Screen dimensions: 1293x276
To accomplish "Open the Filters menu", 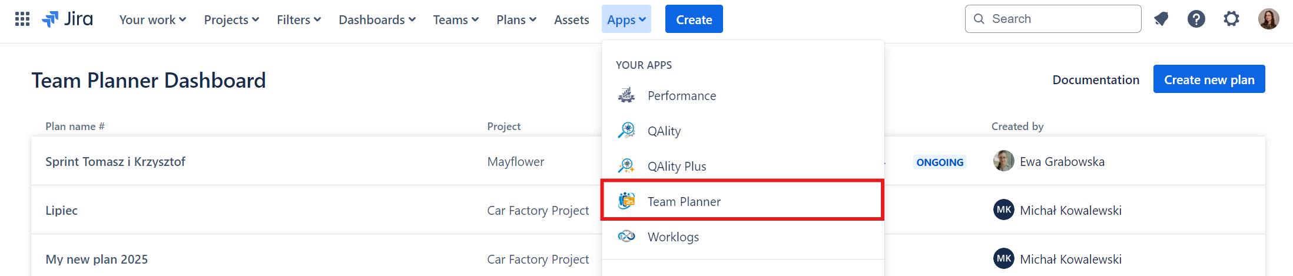I will click(x=299, y=19).
